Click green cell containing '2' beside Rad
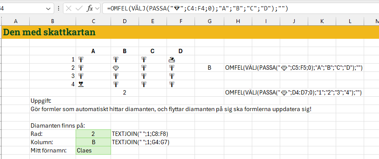 click(93, 134)
